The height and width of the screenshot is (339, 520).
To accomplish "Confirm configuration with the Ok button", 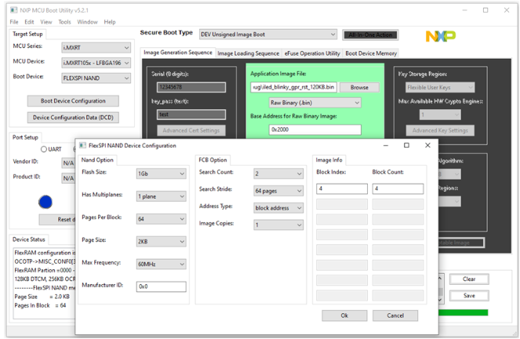I will pos(344,315).
